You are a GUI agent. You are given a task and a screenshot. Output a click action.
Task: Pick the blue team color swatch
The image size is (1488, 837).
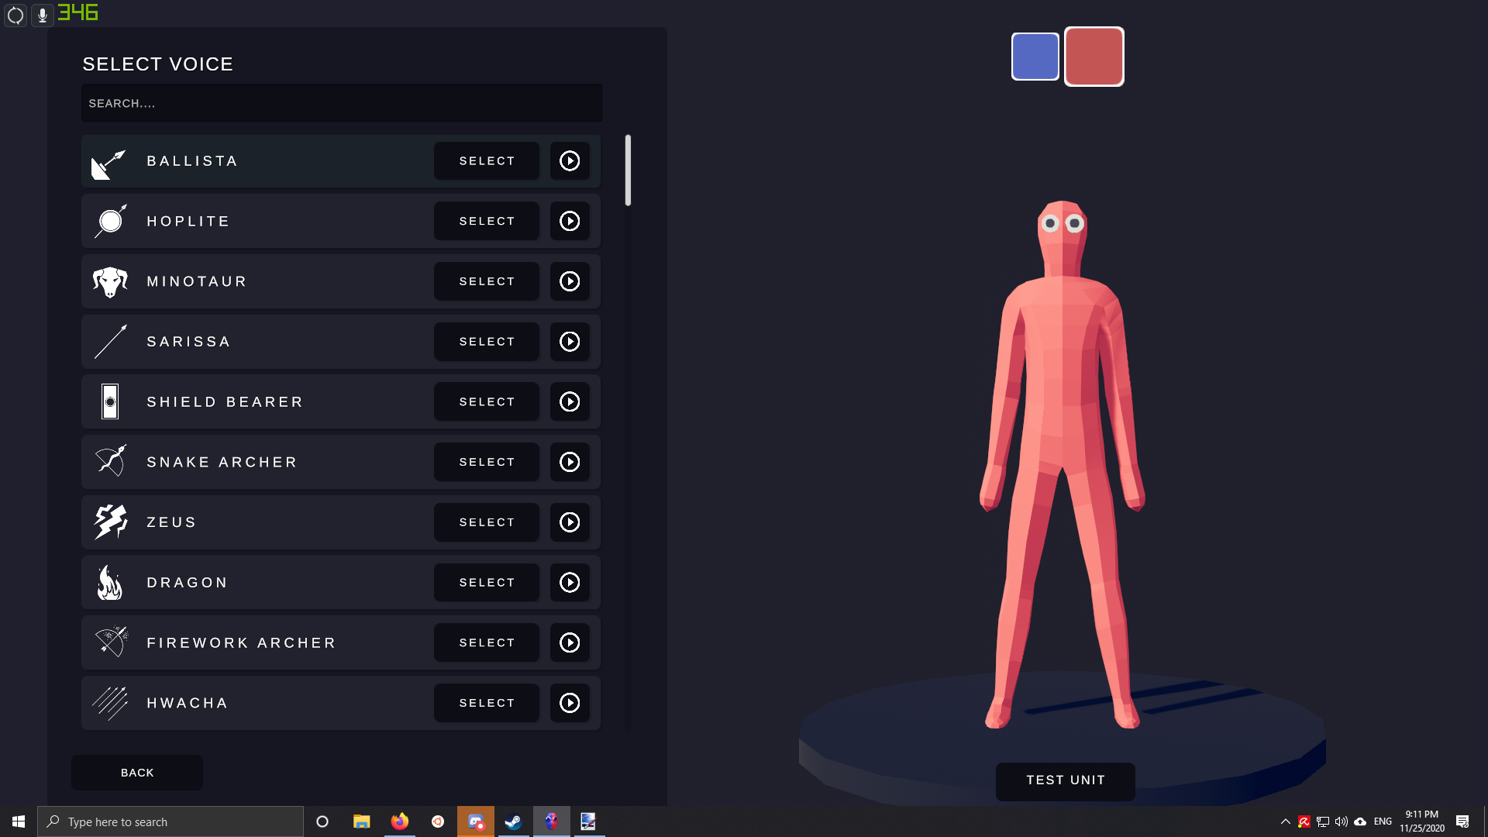[1035, 57]
